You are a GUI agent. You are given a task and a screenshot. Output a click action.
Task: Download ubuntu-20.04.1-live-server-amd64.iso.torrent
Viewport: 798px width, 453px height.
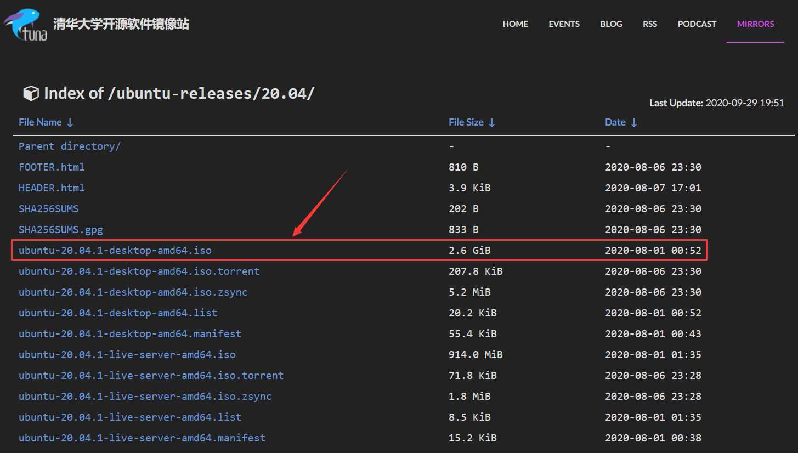click(x=151, y=376)
